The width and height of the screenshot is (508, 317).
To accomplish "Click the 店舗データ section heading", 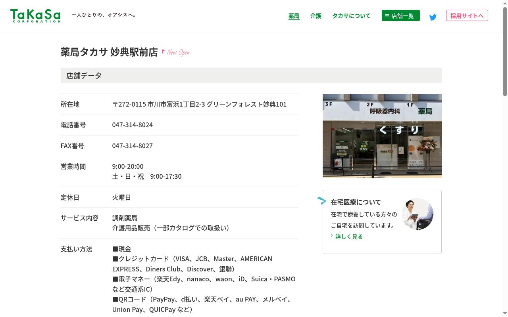I will 251,75.
